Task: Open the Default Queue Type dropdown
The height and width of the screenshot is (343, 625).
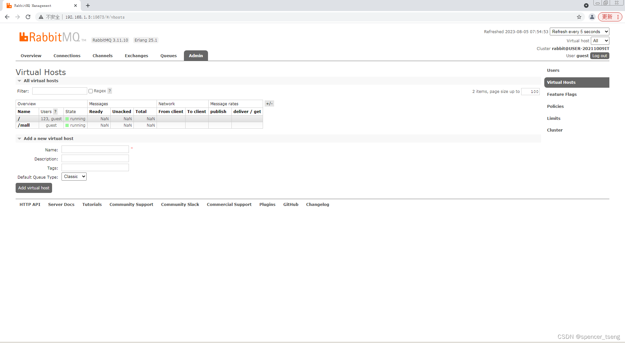Action: 74,177
